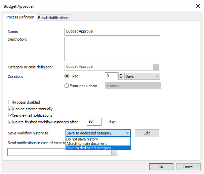Close the Budget Approval dialog

198,6
